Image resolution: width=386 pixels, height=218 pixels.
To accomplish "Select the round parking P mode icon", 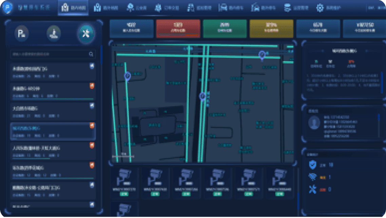I will point(22,33).
